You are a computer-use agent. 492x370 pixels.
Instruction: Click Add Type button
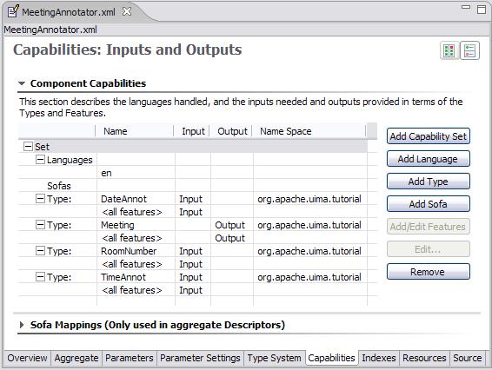click(x=429, y=182)
